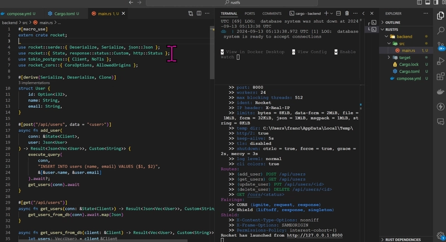Open main.rs in the Explorer tree

tap(408, 51)
